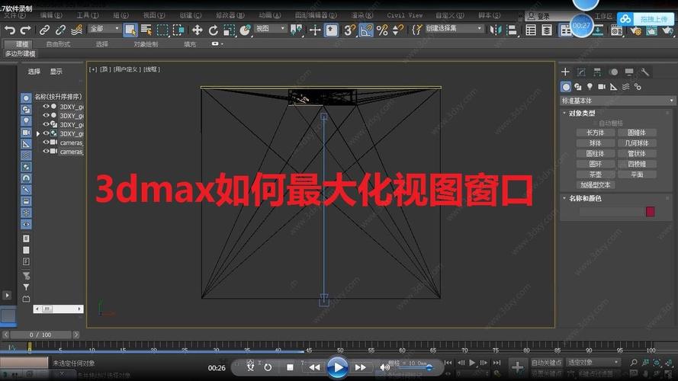Switch to the 自由形式 ribbon tab
This screenshot has width=678, height=381.
point(58,44)
